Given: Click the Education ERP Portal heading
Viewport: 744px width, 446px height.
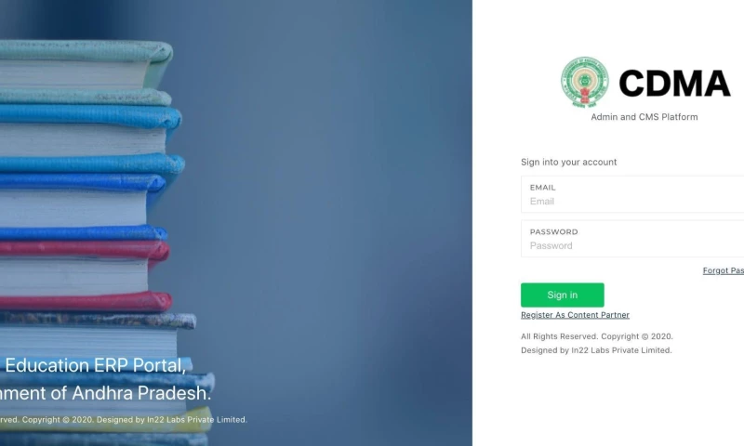Looking at the screenshot, I should tap(95, 365).
